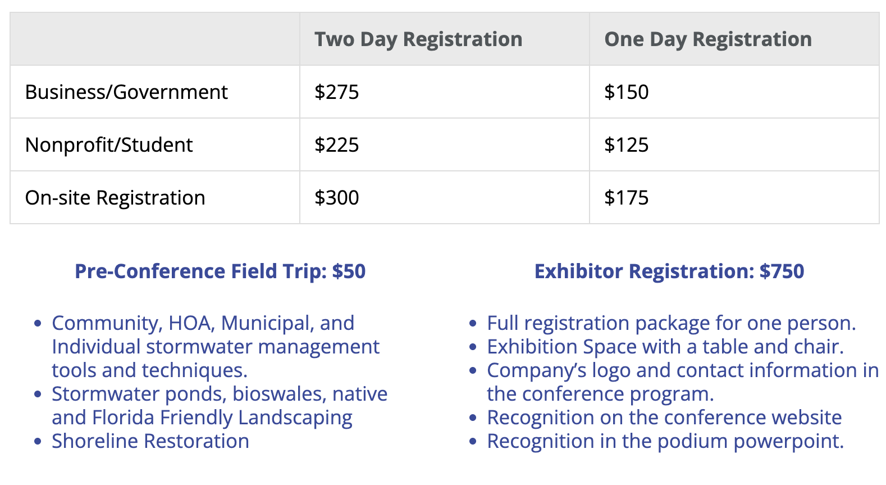Click the $175 on-site one-day price
Screen dimensions: 886x485
pyautogui.click(x=627, y=198)
